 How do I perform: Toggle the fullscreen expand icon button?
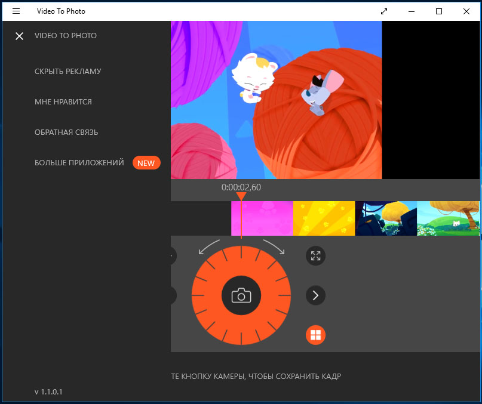pos(316,256)
